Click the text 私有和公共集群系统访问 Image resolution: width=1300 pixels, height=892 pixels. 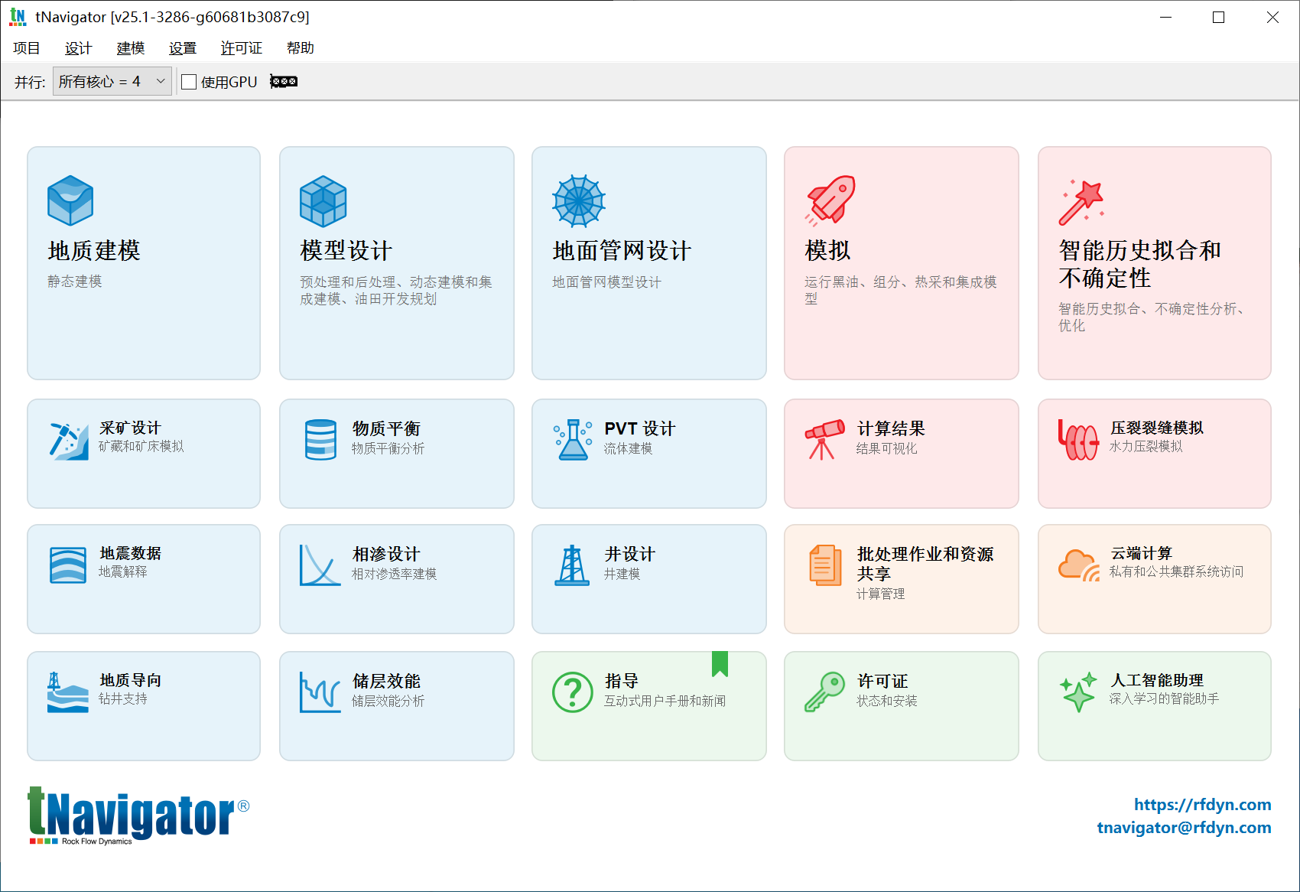[x=1176, y=571]
